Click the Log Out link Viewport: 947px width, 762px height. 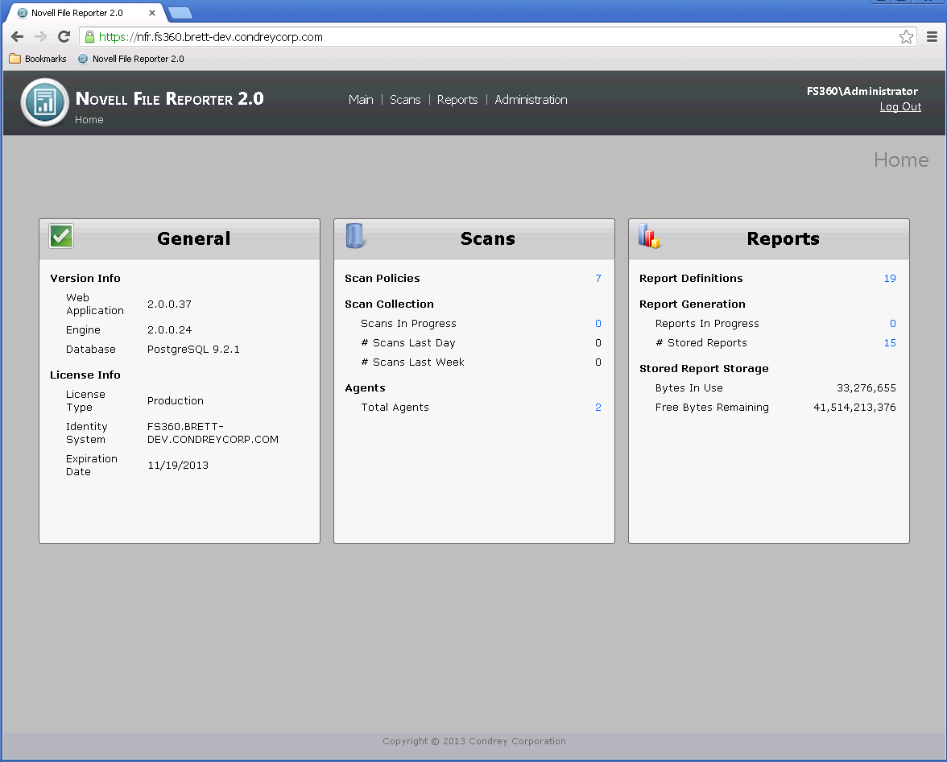900,107
